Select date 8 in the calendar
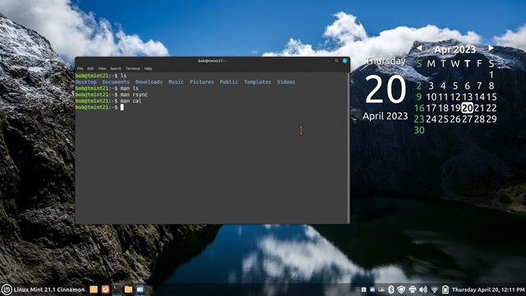 (491, 86)
